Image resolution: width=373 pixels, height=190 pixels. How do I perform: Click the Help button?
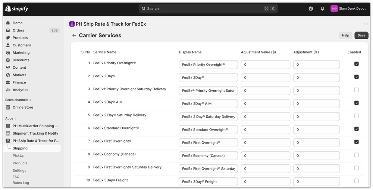coord(345,35)
